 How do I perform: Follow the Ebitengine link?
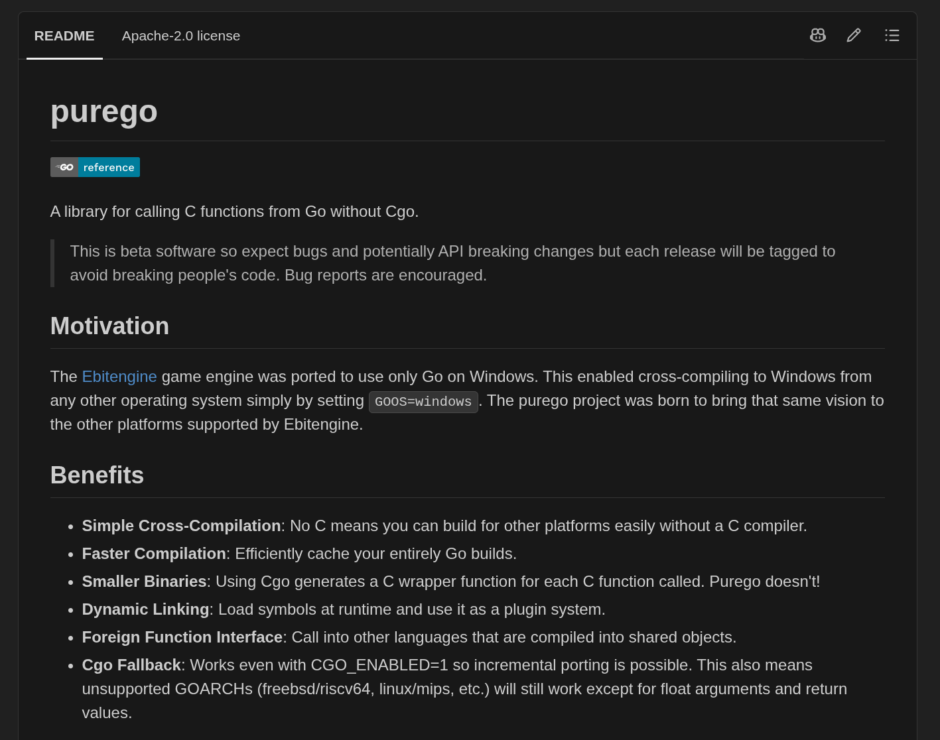click(119, 377)
